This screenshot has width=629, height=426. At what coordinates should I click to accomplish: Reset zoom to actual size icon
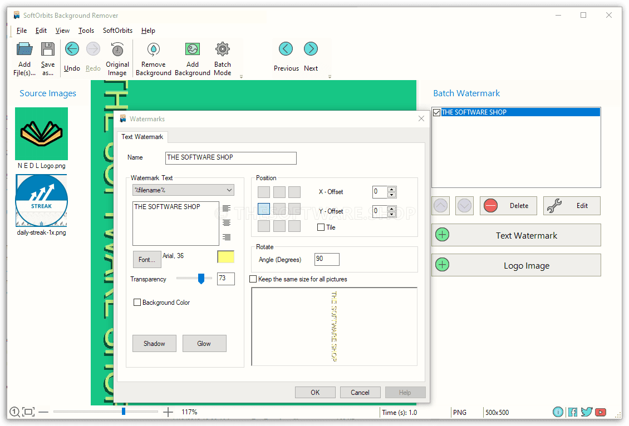coord(14,412)
